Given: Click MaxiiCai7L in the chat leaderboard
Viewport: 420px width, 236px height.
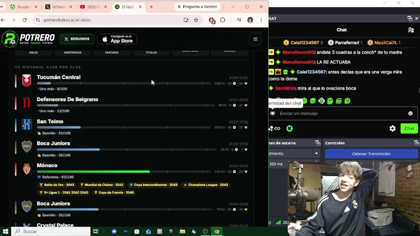Looking at the screenshot, I should (x=386, y=43).
